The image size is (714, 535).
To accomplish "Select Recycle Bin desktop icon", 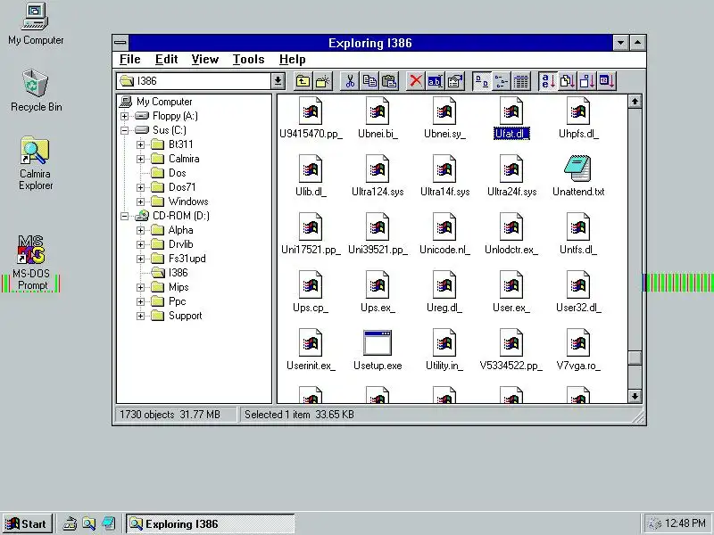I will 36,90.
